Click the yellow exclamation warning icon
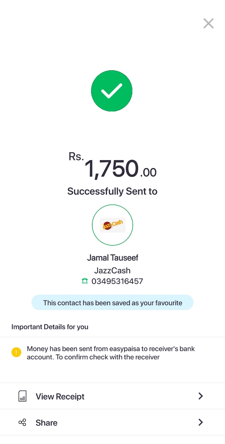 tap(16, 352)
